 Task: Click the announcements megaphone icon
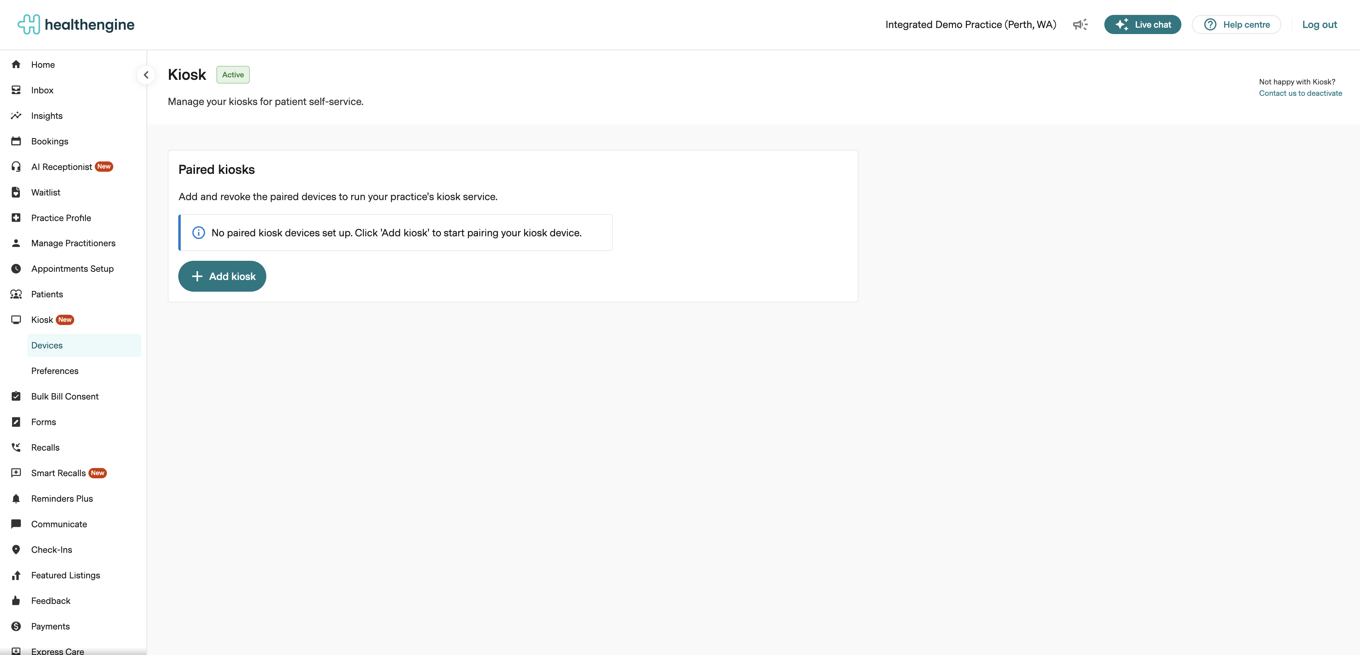point(1080,24)
